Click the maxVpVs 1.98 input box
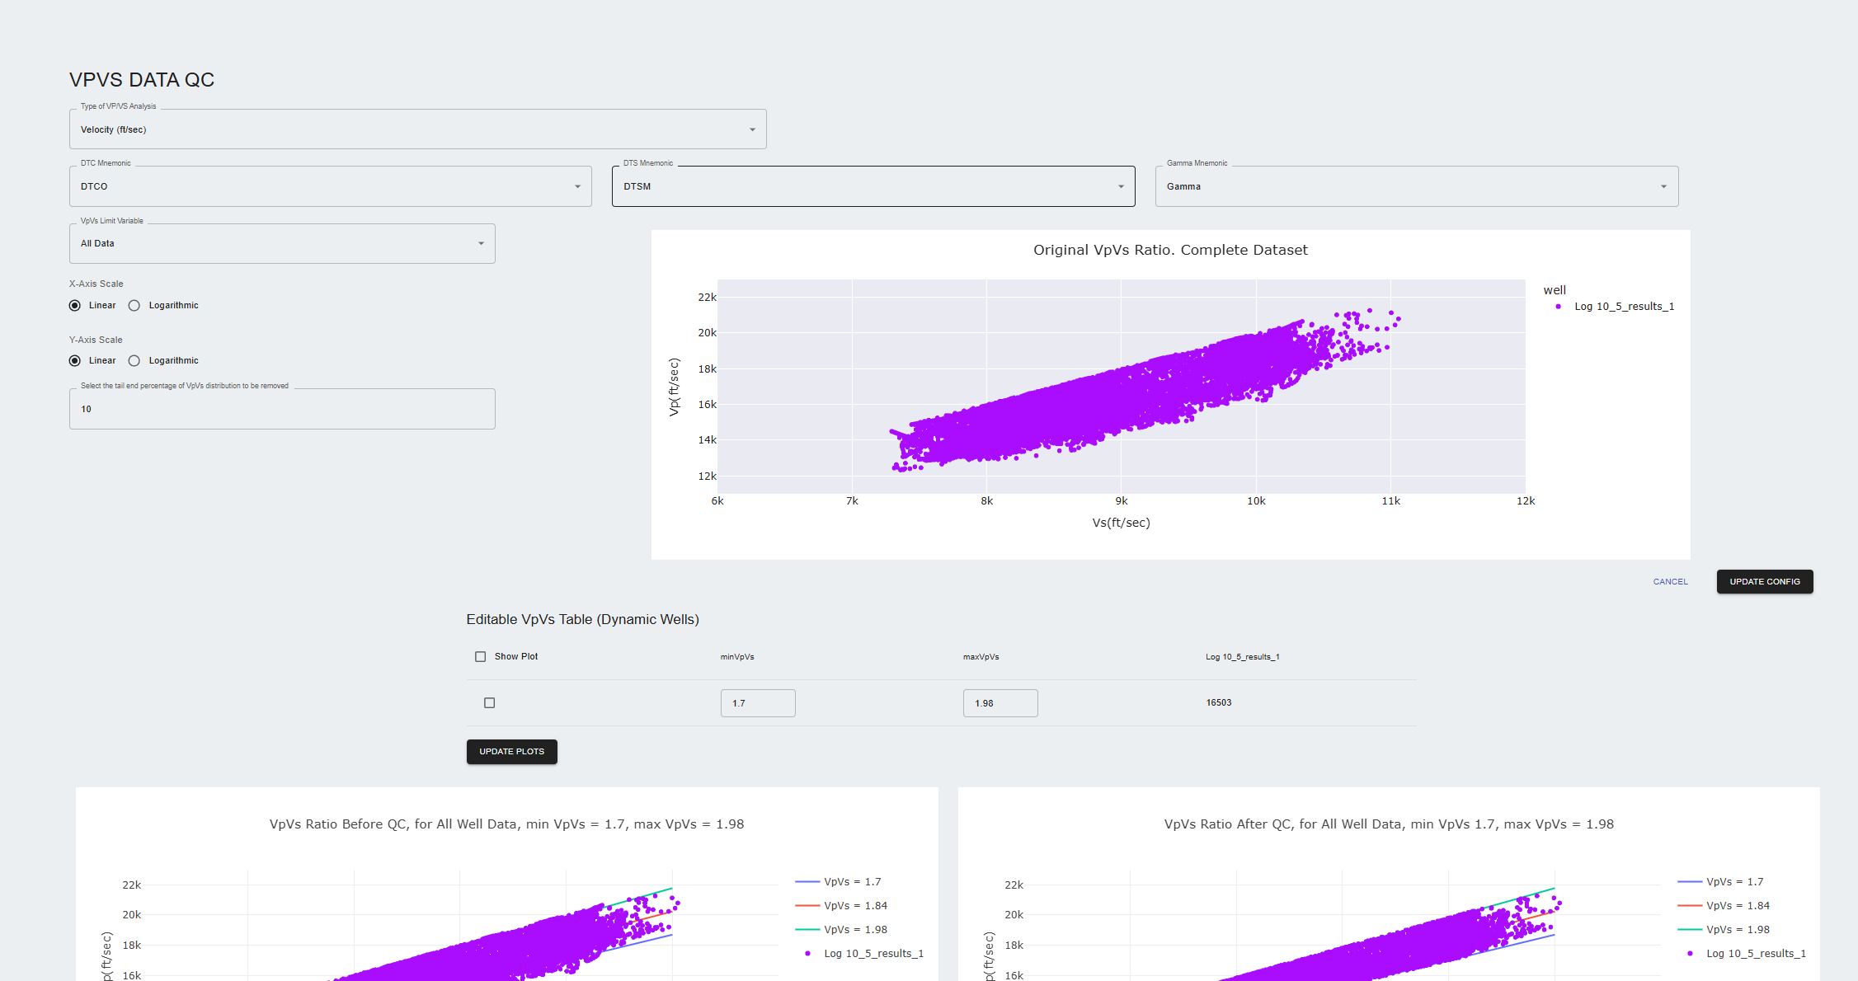Screen dimensions: 1858x981 (x=1000, y=703)
